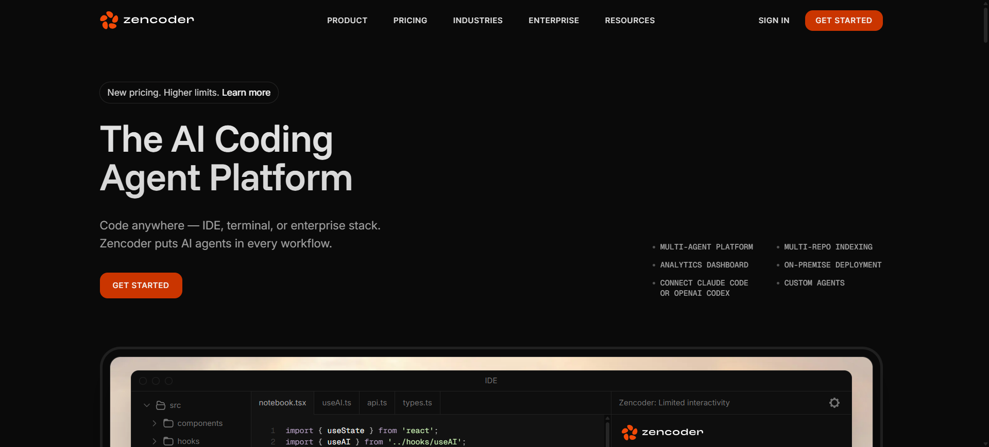Select the types.ts editor tab
Screen dimensions: 989x447
click(417, 403)
